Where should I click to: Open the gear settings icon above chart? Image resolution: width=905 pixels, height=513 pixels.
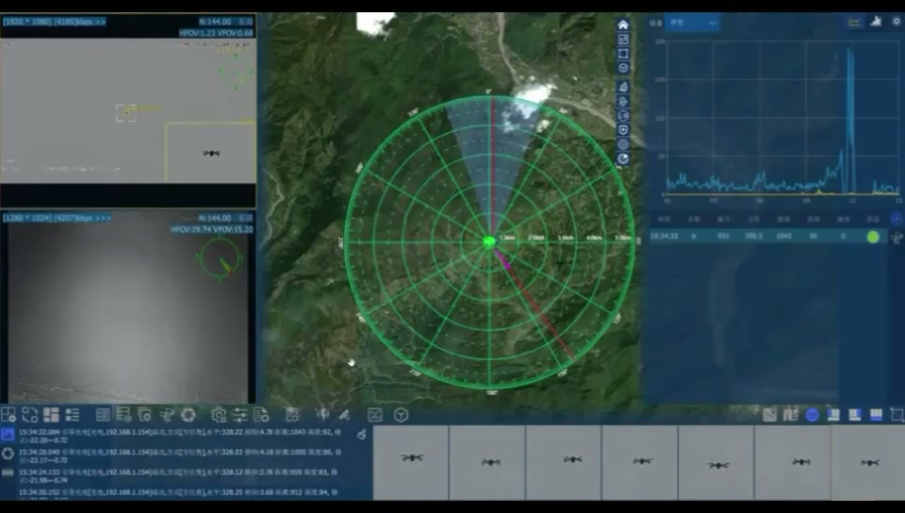897,22
